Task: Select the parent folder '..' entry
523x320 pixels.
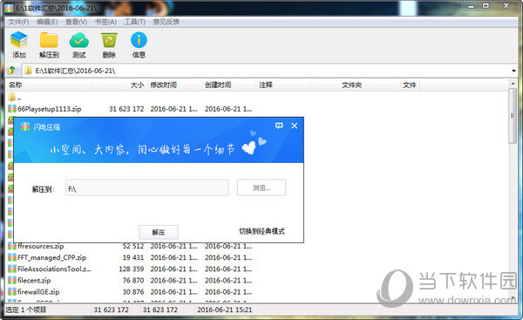Action: point(15,98)
